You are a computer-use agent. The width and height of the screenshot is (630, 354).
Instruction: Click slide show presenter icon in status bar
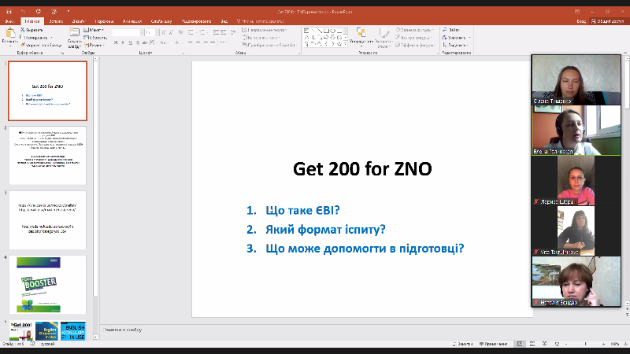pyautogui.click(x=557, y=344)
